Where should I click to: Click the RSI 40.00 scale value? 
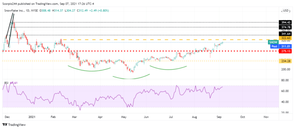(285, 102)
